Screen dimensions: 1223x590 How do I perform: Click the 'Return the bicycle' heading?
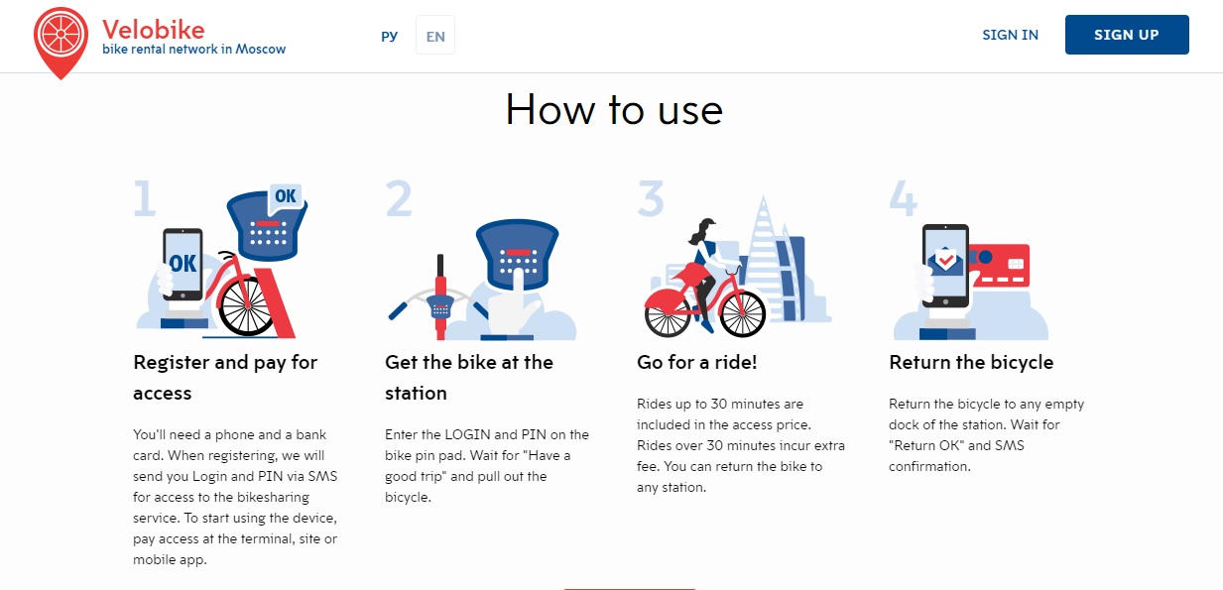tap(971, 362)
